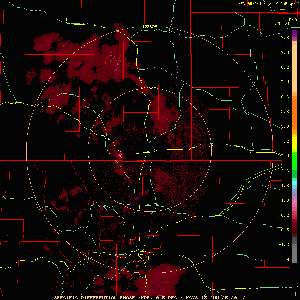300x300 pixels.
Task: Click the -1.3 scale value
Action: coord(284,245)
